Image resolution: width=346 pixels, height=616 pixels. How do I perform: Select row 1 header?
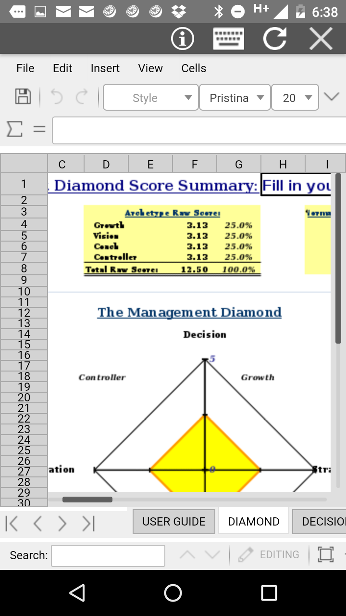pyautogui.click(x=24, y=184)
